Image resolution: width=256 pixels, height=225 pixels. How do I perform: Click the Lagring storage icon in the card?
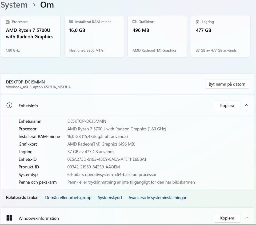tap(197, 22)
